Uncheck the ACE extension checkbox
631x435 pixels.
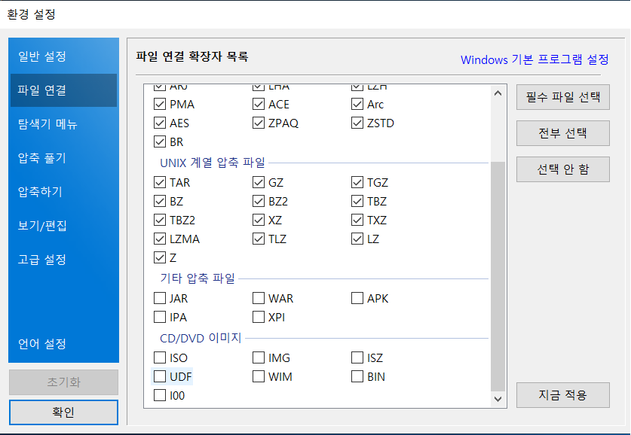pos(259,105)
